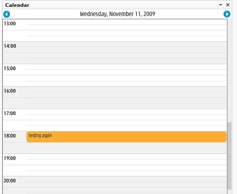The width and height of the screenshot is (237, 194).
Task: Select the 17:00 time slot
Action: click(127, 114)
